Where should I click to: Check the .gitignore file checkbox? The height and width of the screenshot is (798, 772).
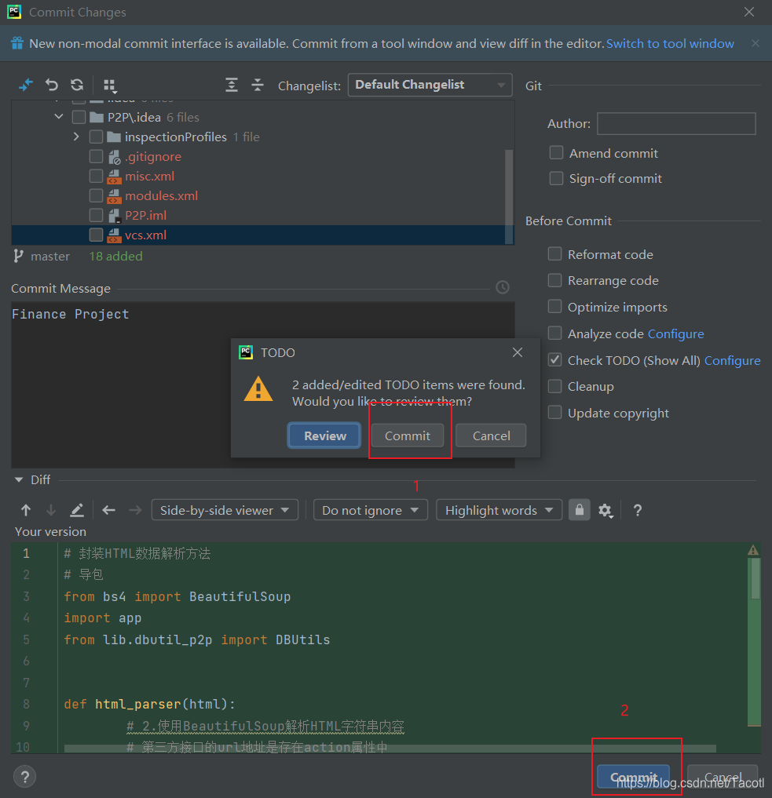[x=97, y=157]
